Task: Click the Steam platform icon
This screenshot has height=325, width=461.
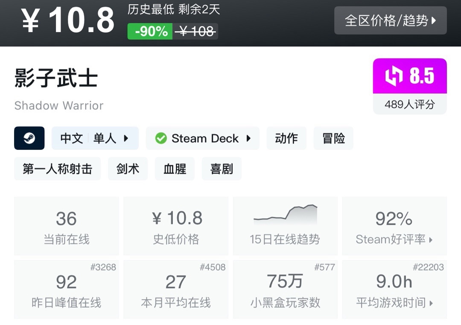Action: [29, 138]
